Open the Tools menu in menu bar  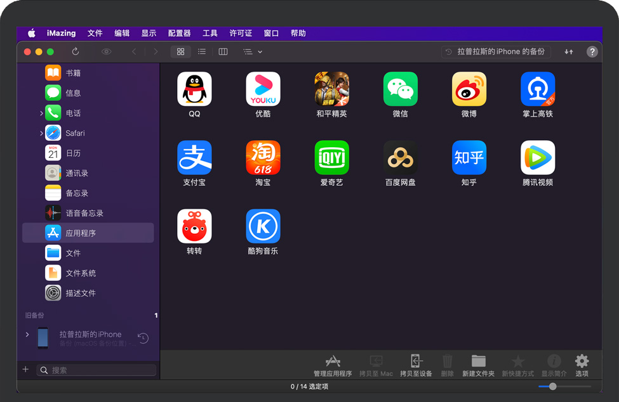(210, 34)
